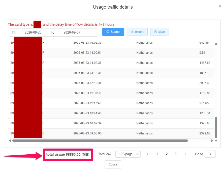The image size is (223, 170).
Task: Select current page 3
Action: 175,154
